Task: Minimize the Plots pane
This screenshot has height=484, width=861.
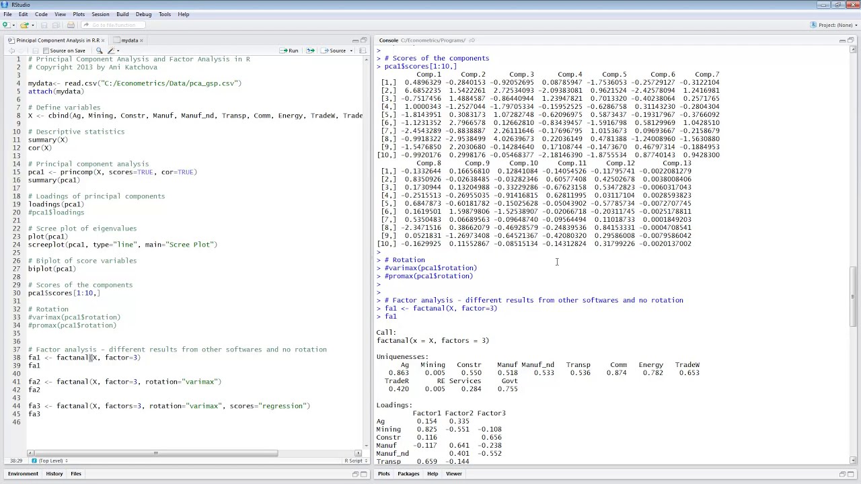Action: coord(842,474)
